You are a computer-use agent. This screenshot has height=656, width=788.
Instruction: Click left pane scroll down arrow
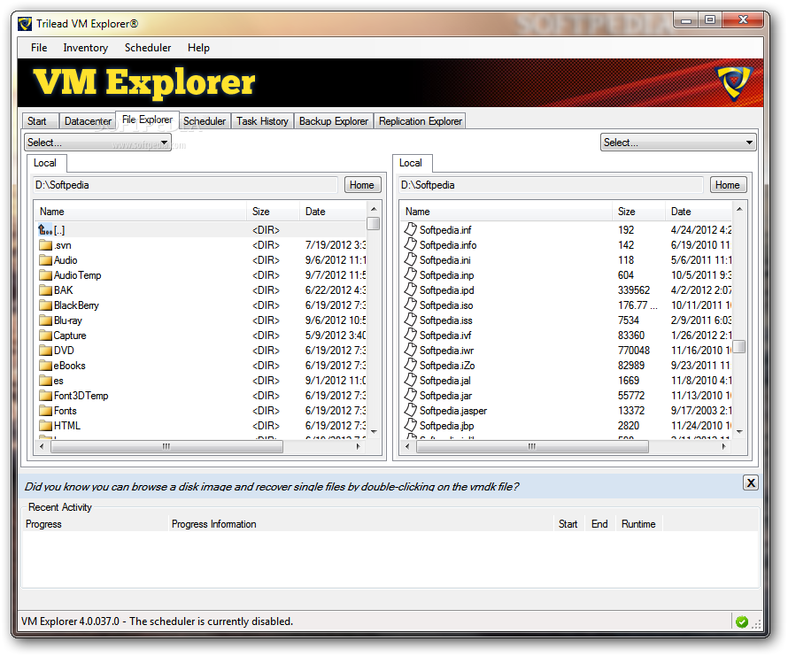click(374, 432)
